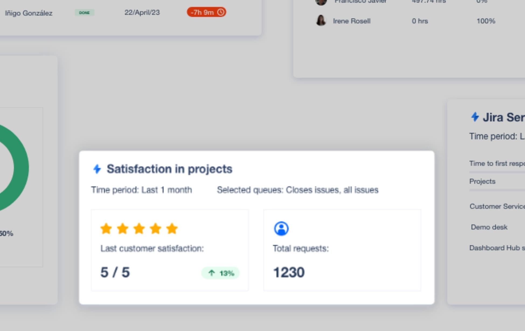
Task: Open the Satisfaction in projects gadget title
Action: 169,169
